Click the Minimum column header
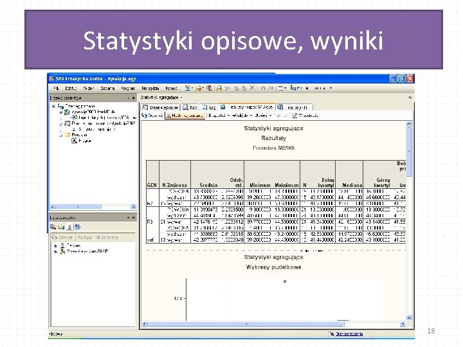The width and height of the screenshot is (463, 347). click(260, 185)
